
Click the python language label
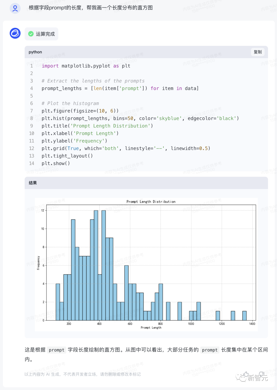point(35,52)
